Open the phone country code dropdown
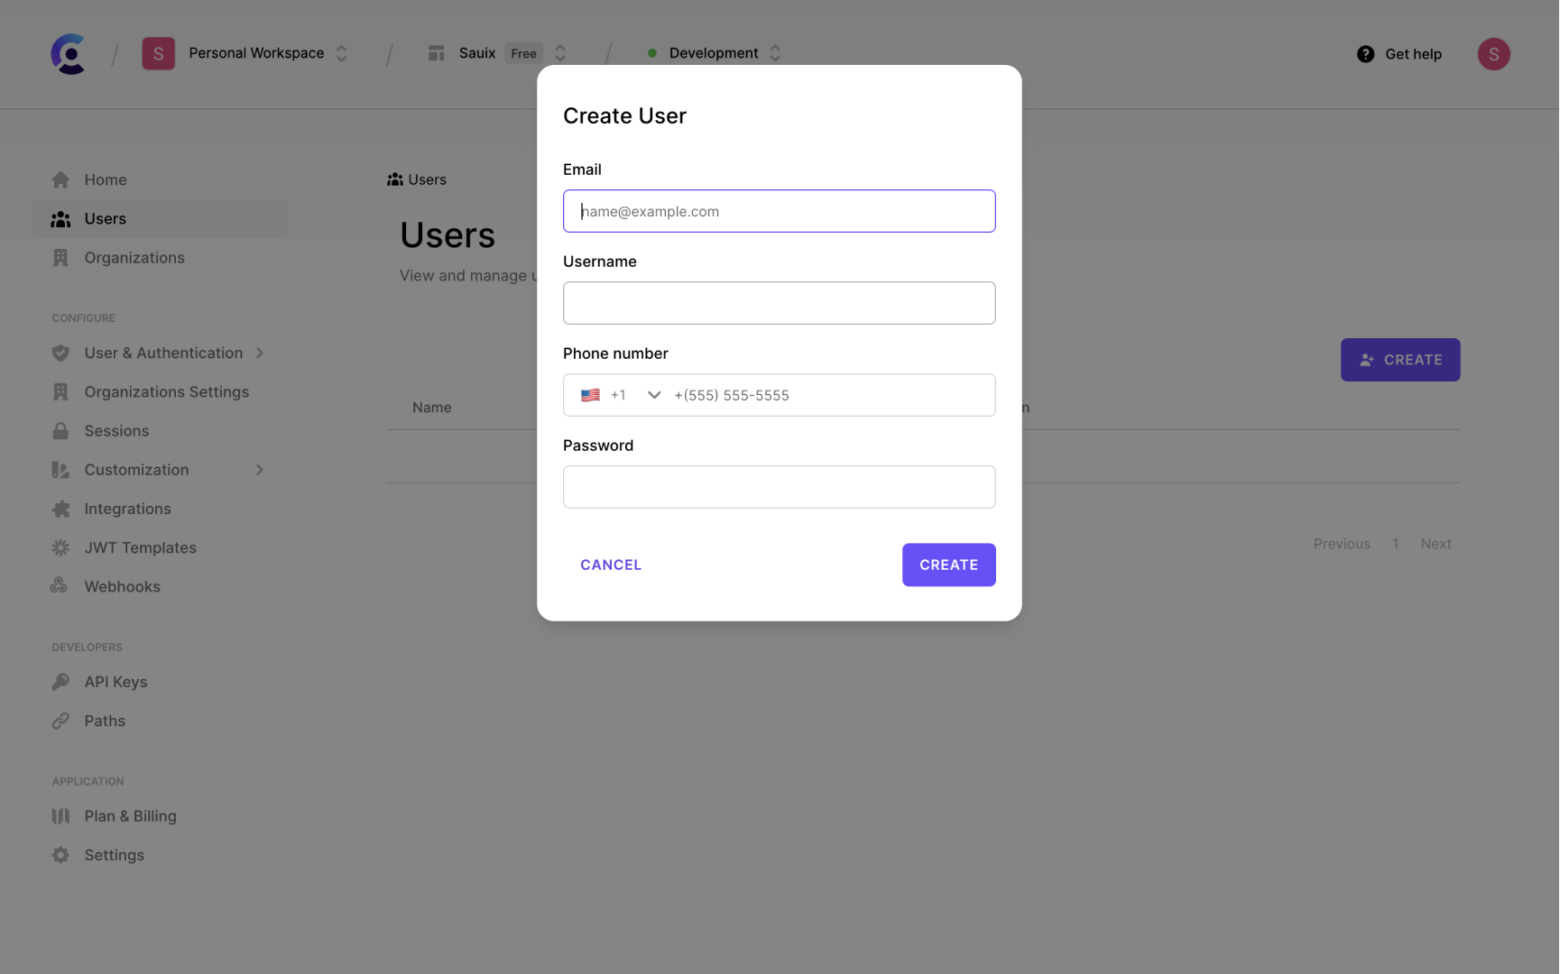The image size is (1560, 974). point(653,395)
